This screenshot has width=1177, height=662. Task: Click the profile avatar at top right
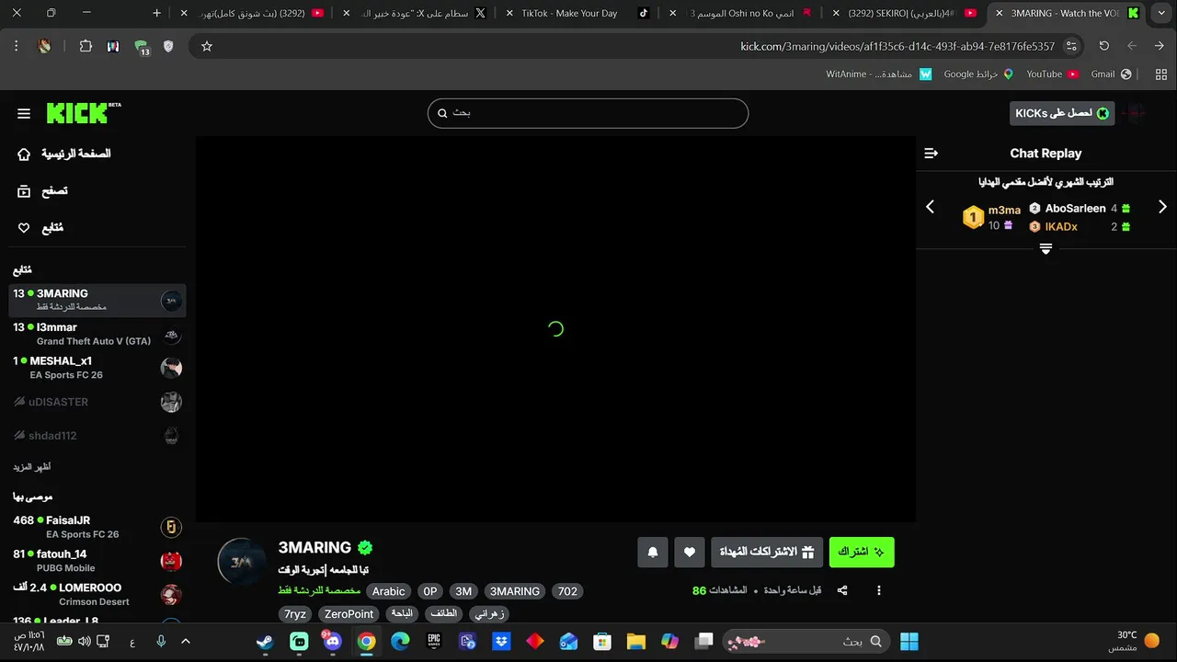[x=1135, y=113]
